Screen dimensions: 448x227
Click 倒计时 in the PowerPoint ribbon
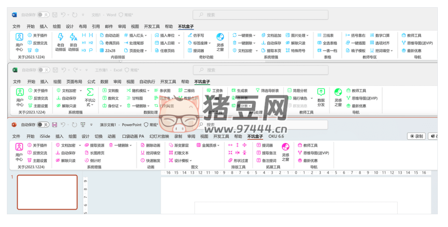pyautogui.click(x=93, y=161)
